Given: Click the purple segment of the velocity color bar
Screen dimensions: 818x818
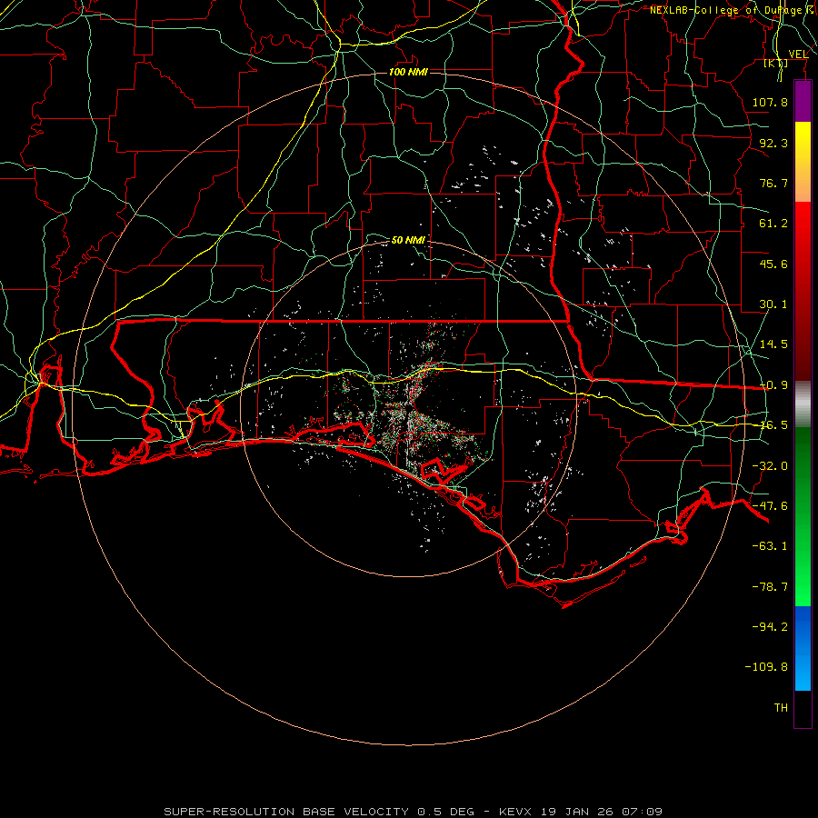Looking at the screenshot, I should [803, 101].
